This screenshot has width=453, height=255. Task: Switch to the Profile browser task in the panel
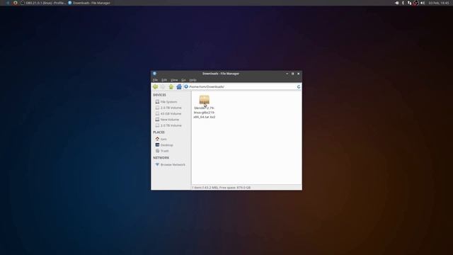(43, 3)
